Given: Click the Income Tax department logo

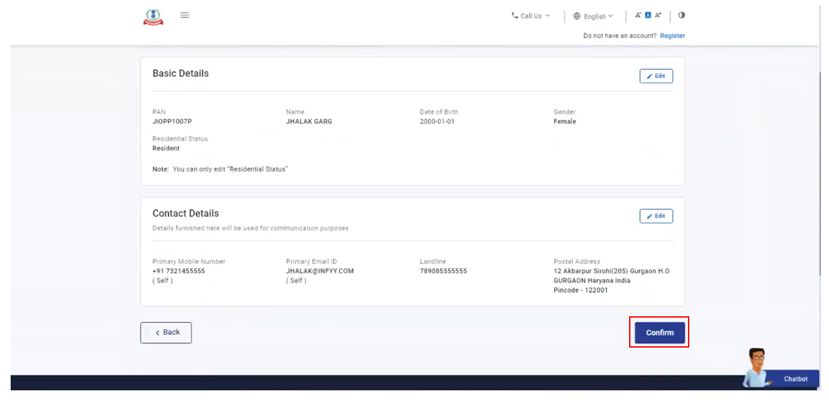Looking at the screenshot, I should tap(153, 17).
